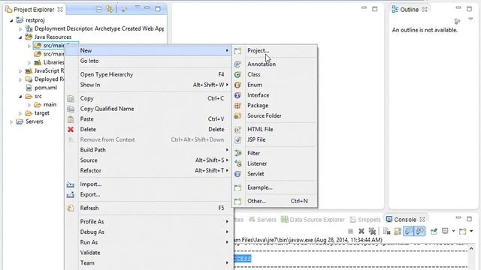Click the Export icon
The width and height of the screenshot is (481, 270).
coord(71,195)
